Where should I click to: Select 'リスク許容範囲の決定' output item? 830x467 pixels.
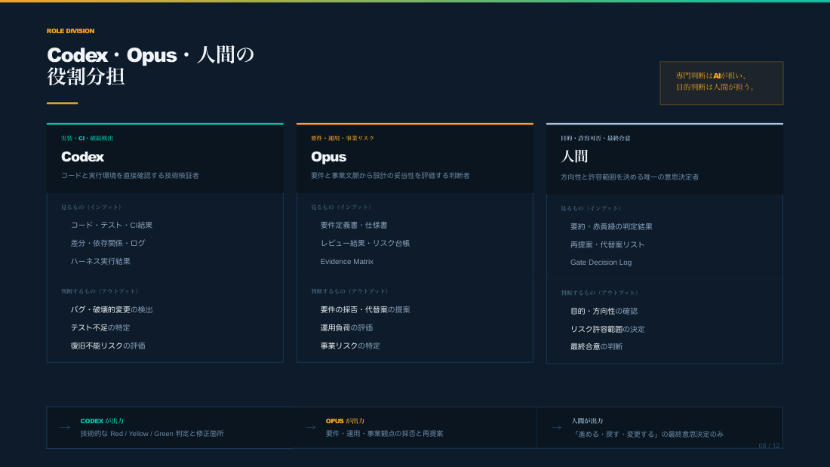tap(607, 330)
